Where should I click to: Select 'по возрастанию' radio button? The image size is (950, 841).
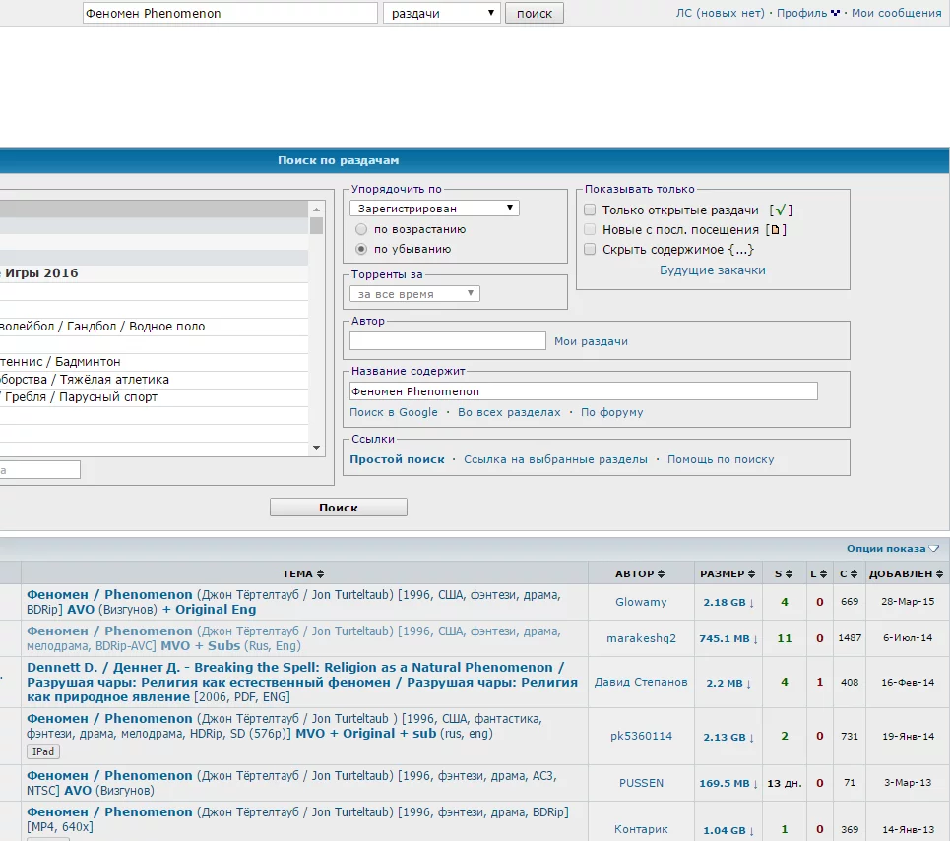pos(361,229)
